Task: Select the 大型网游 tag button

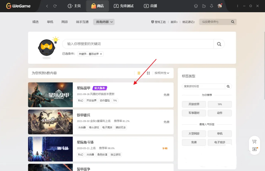Action: 194,134
